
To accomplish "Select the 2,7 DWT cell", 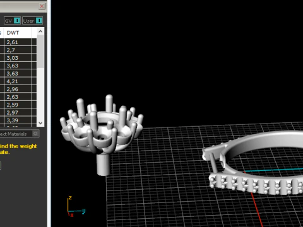I will tap(18, 50).
